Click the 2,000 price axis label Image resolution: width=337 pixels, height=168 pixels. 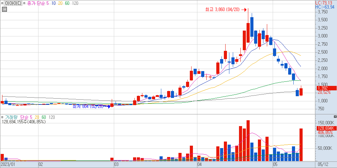(323, 68)
